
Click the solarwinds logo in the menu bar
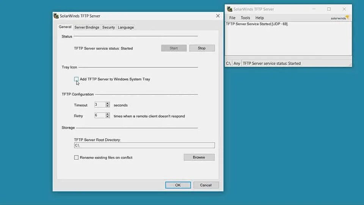[340, 18]
